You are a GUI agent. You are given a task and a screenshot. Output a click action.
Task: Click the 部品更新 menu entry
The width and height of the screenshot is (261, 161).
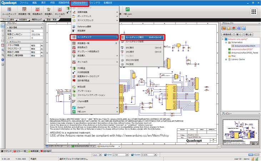95,31
